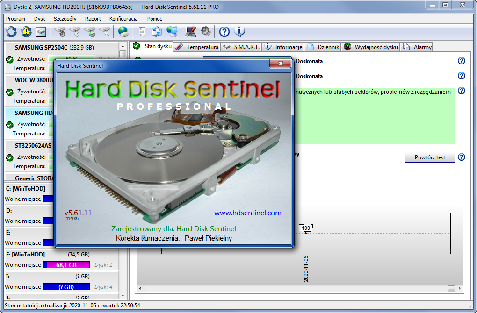Click help icon beside green description box
477x313 pixels.
tap(462, 91)
